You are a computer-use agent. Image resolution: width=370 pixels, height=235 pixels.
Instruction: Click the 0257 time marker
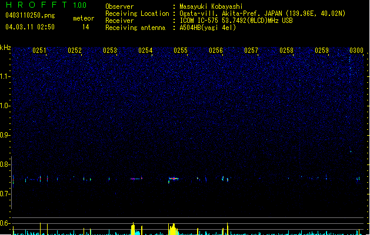pos(251,51)
